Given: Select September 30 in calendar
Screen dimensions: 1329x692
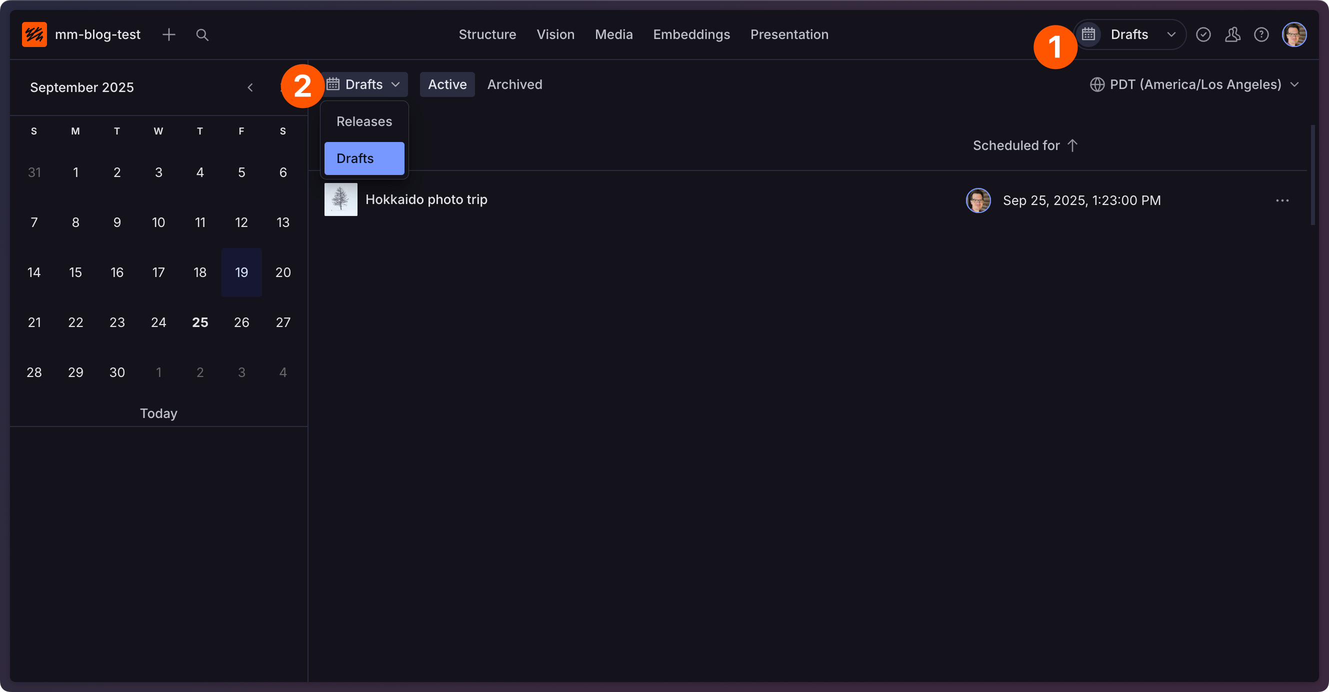Looking at the screenshot, I should pyautogui.click(x=116, y=372).
